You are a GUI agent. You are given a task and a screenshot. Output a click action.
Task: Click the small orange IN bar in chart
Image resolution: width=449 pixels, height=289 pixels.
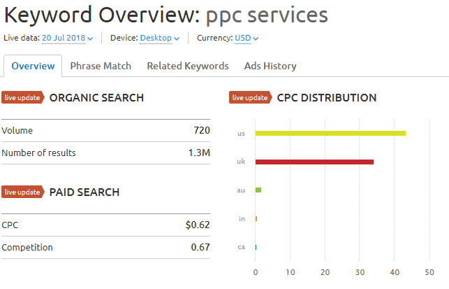click(x=256, y=218)
